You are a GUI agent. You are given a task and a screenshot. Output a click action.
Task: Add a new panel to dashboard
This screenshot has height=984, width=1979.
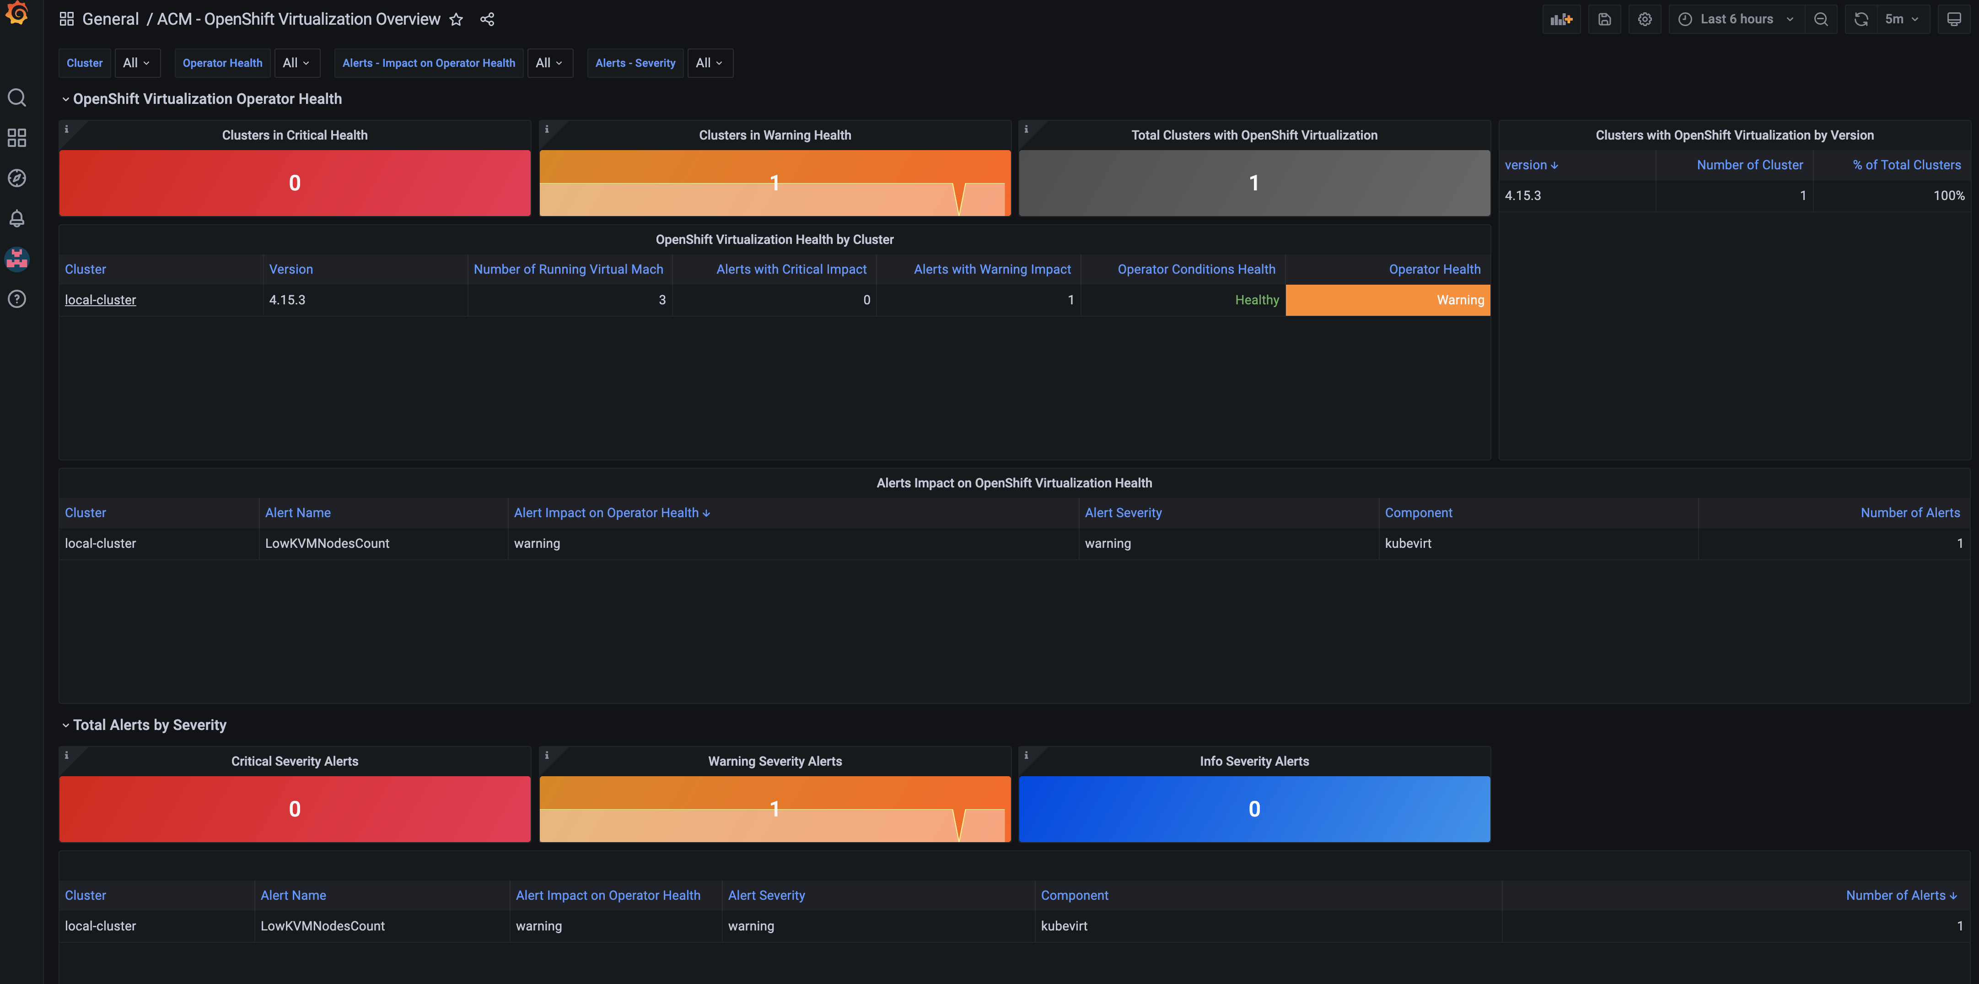[x=1562, y=19]
